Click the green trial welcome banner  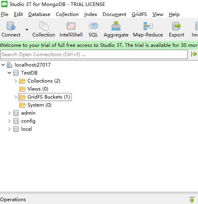pyautogui.click(x=99, y=45)
